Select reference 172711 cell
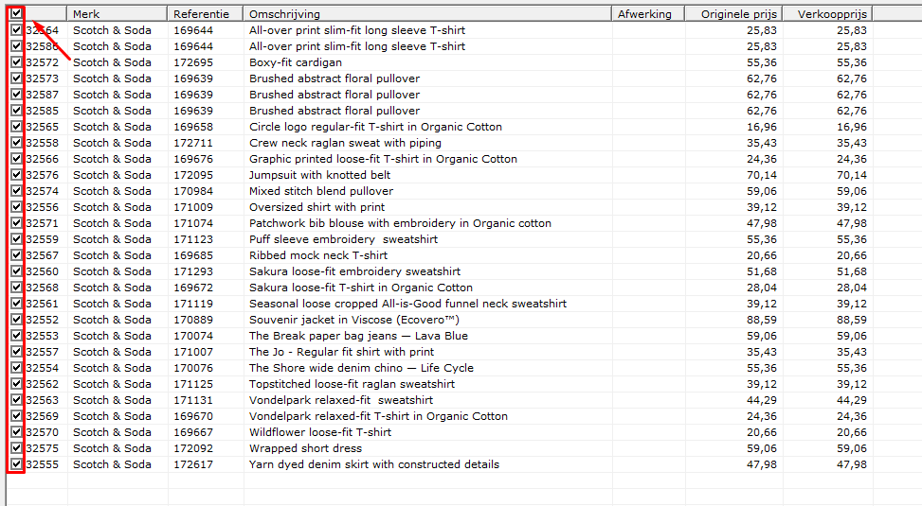The width and height of the screenshot is (922, 506). pos(193,143)
